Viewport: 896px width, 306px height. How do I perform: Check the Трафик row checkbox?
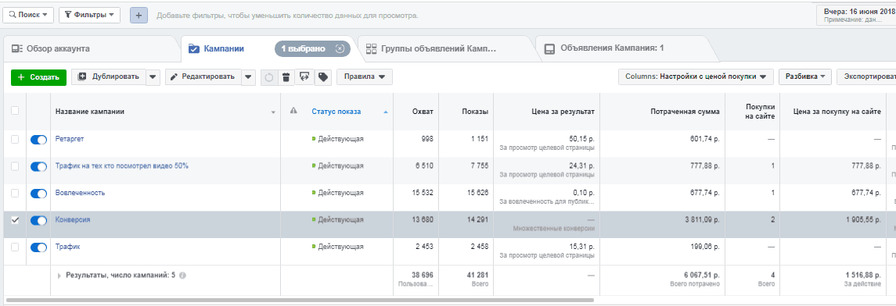pyautogui.click(x=15, y=247)
